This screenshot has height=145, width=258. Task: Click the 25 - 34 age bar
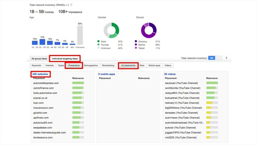[x=42, y=42]
